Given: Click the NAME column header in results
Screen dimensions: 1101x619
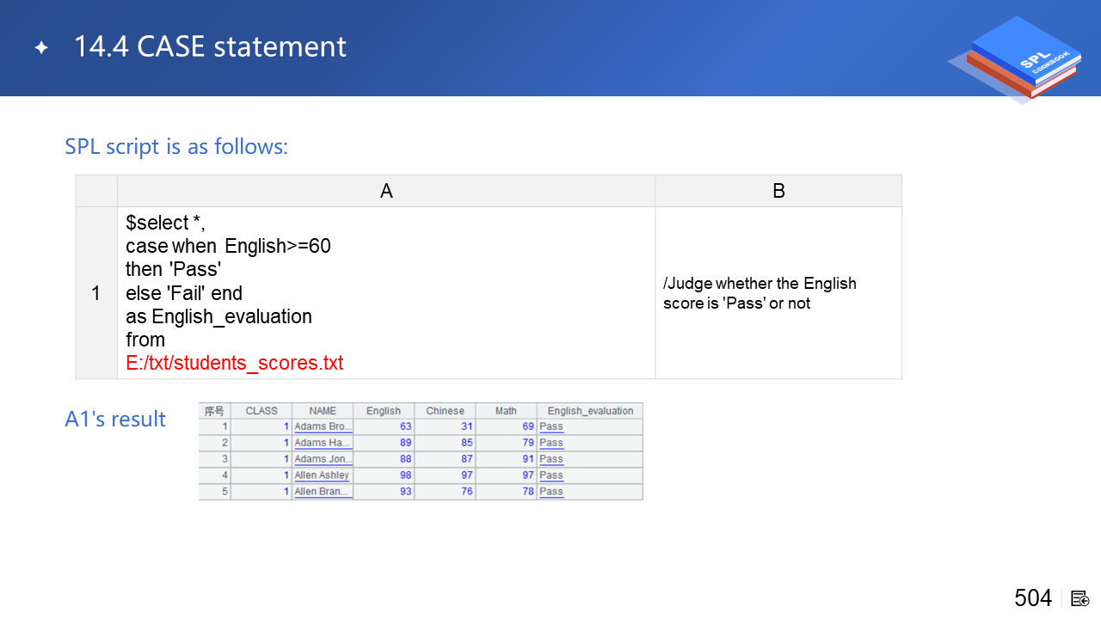Looking at the screenshot, I should (323, 411).
